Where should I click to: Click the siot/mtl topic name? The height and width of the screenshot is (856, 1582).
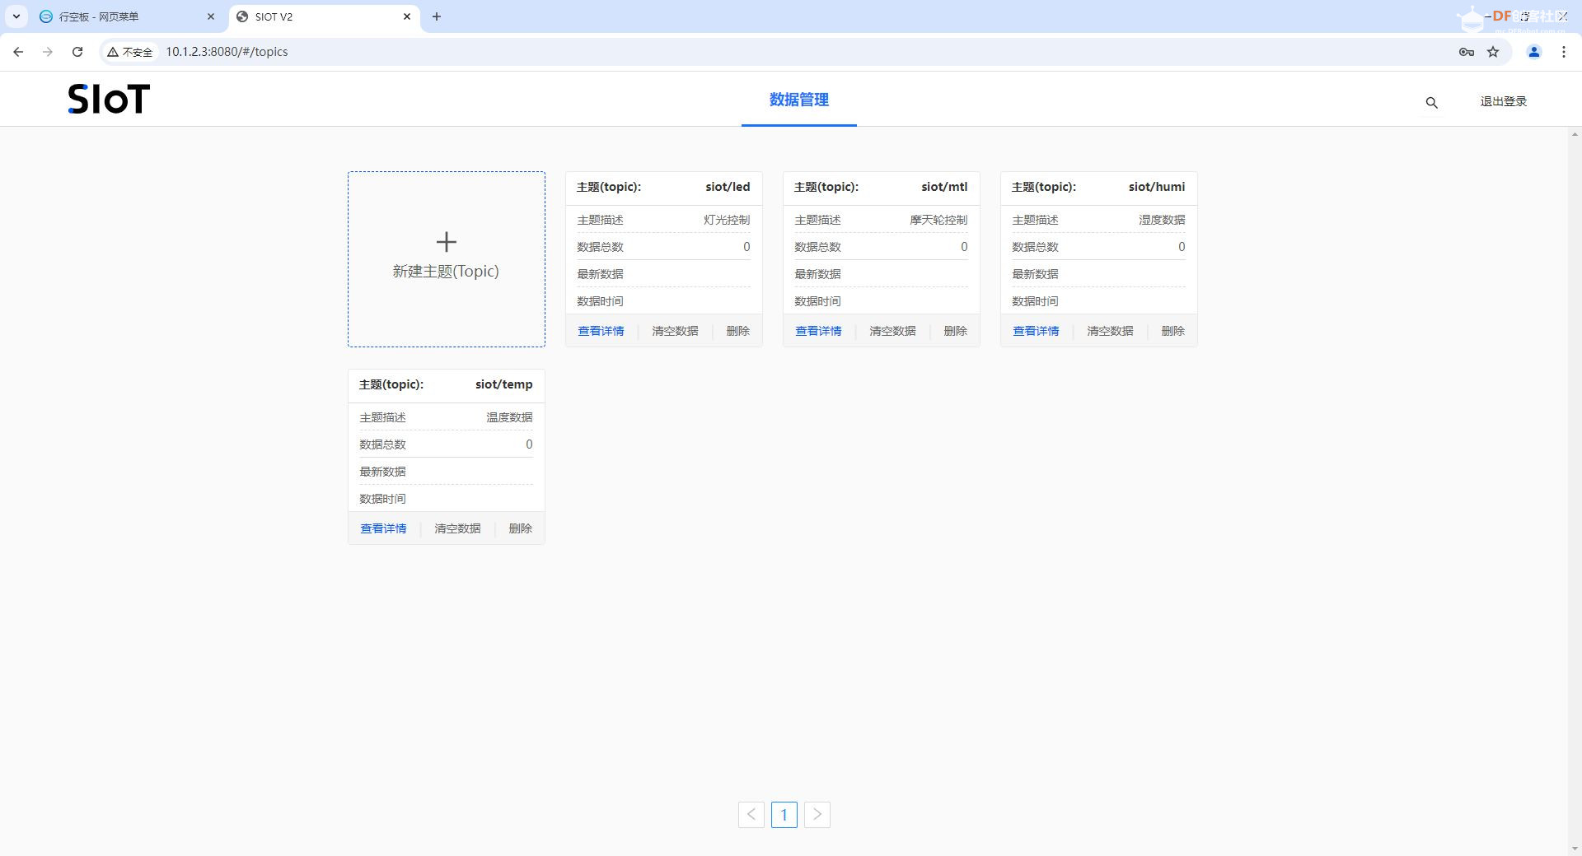click(x=944, y=187)
